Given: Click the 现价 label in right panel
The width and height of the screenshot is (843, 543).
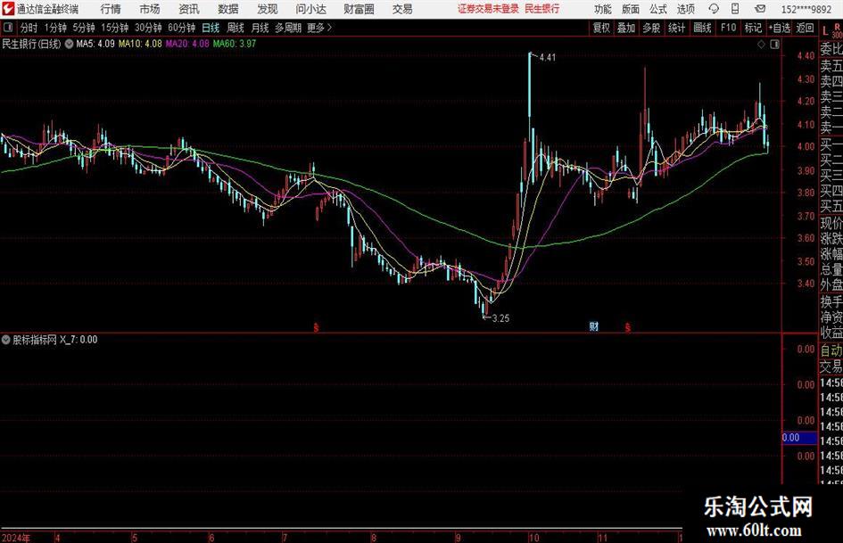Looking at the screenshot, I should click(831, 223).
